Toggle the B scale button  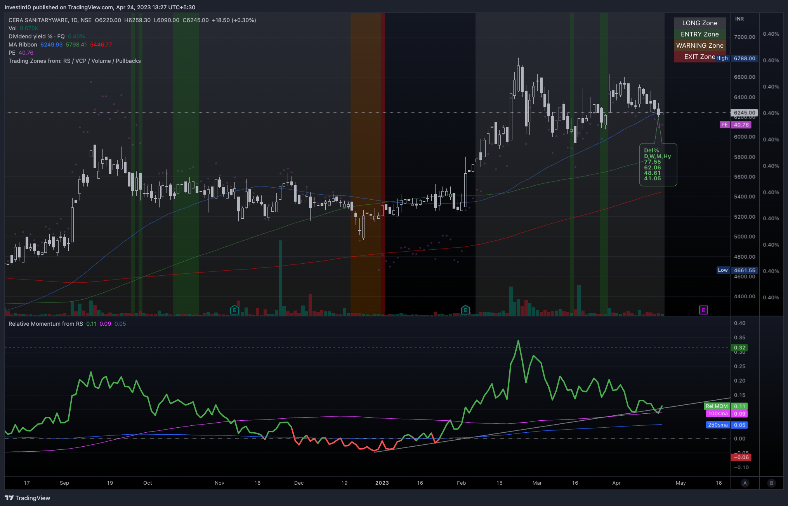tap(771, 483)
